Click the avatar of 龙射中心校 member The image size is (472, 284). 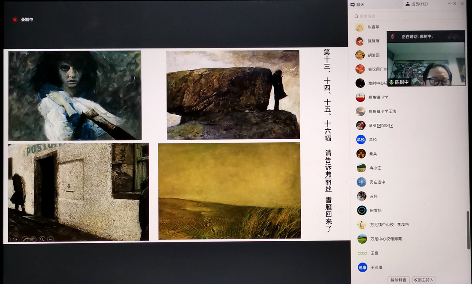tap(360, 83)
